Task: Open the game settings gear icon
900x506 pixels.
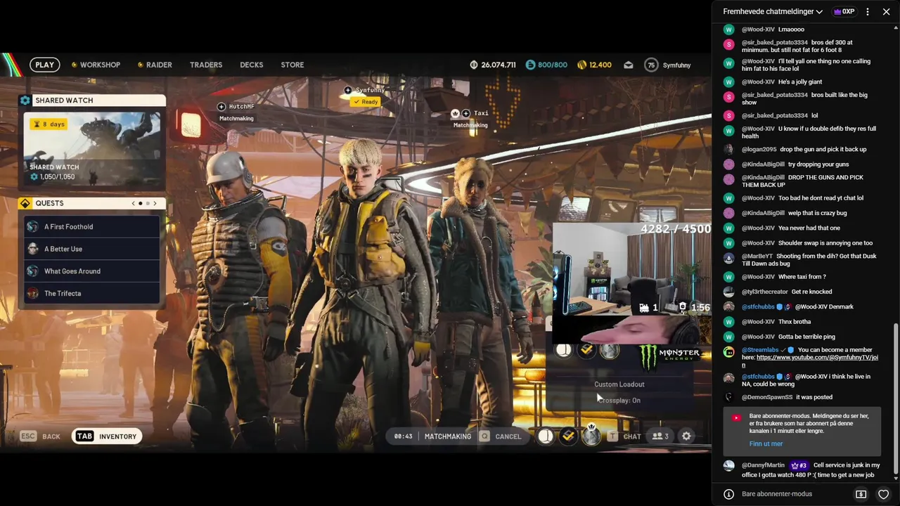Action: [x=686, y=436]
